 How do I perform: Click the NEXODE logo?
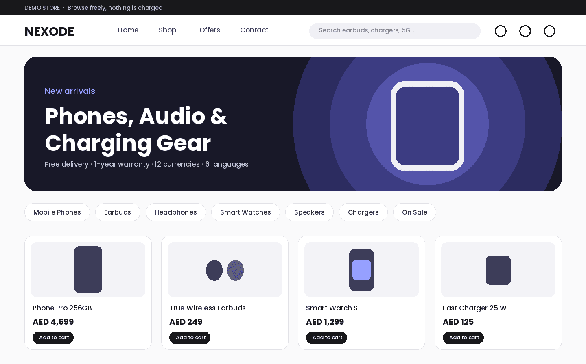[49, 31]
